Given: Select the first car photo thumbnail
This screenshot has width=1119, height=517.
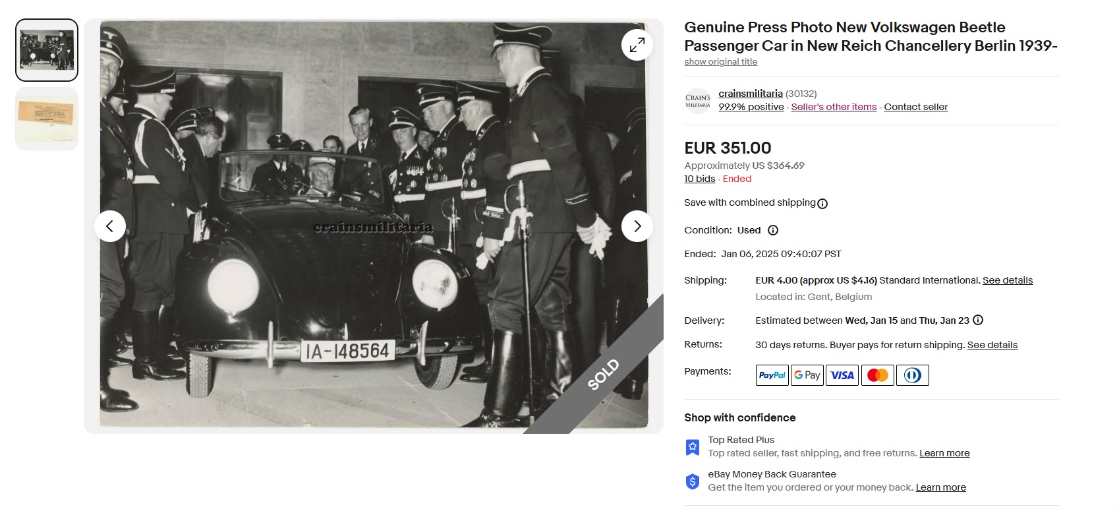Looking at the screenshot, I should pos(47,50).
